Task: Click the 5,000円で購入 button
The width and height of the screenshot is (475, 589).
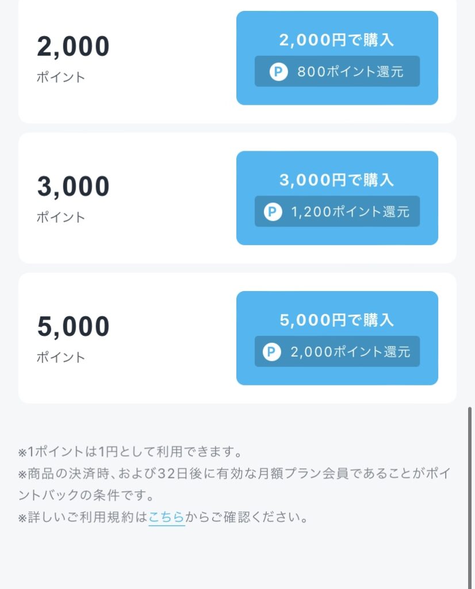Action: pyautogui.click(x=337, y=338)
